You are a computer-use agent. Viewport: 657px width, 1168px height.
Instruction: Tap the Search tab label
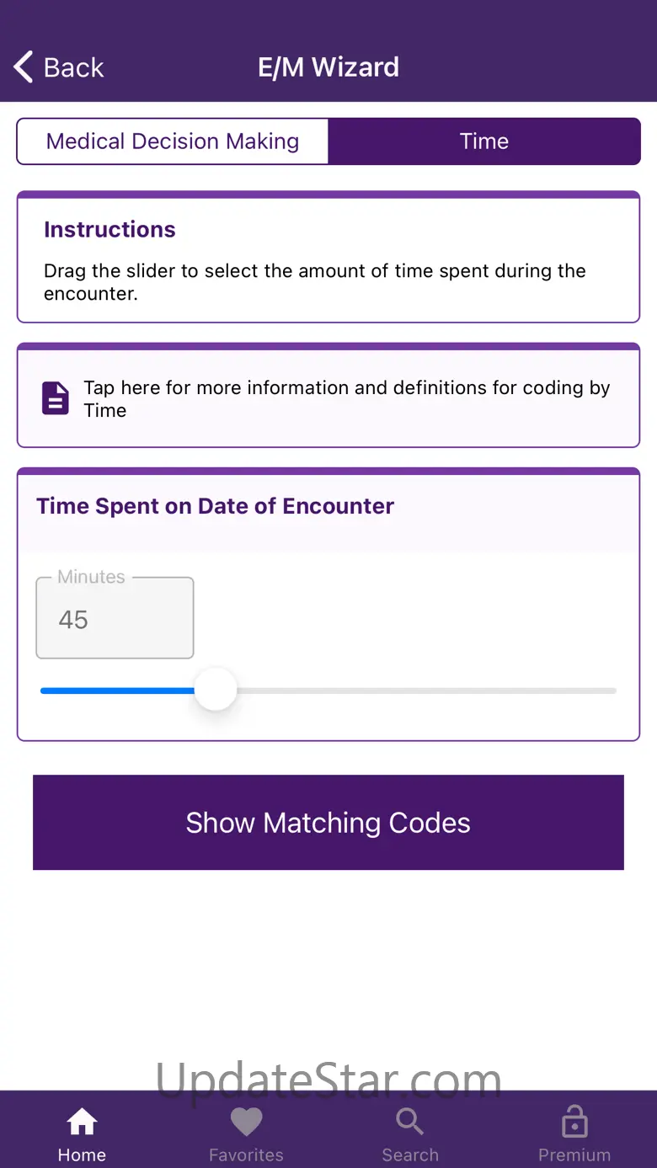(410, 1155)
